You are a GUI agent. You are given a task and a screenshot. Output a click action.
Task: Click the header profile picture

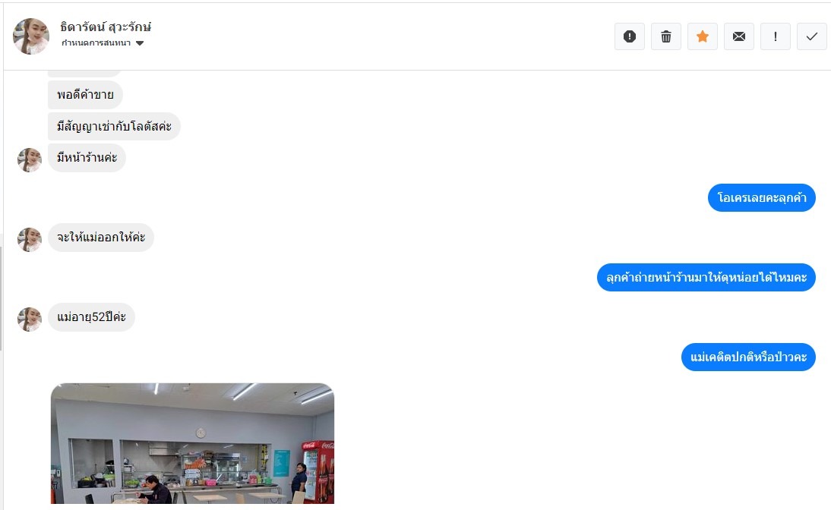pos(30,36)
